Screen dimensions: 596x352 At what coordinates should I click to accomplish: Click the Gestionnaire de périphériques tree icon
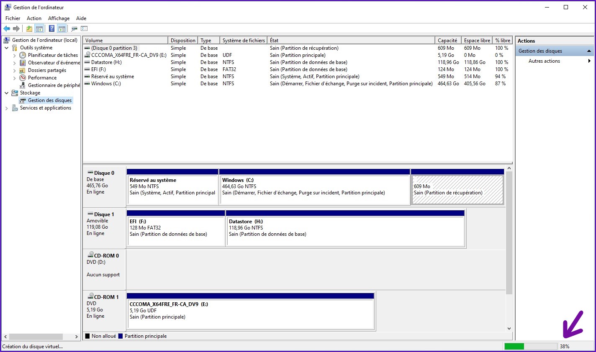(x=23, y=85)
